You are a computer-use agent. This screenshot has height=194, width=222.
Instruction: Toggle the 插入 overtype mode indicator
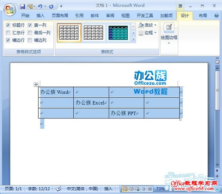click(108, 189)
